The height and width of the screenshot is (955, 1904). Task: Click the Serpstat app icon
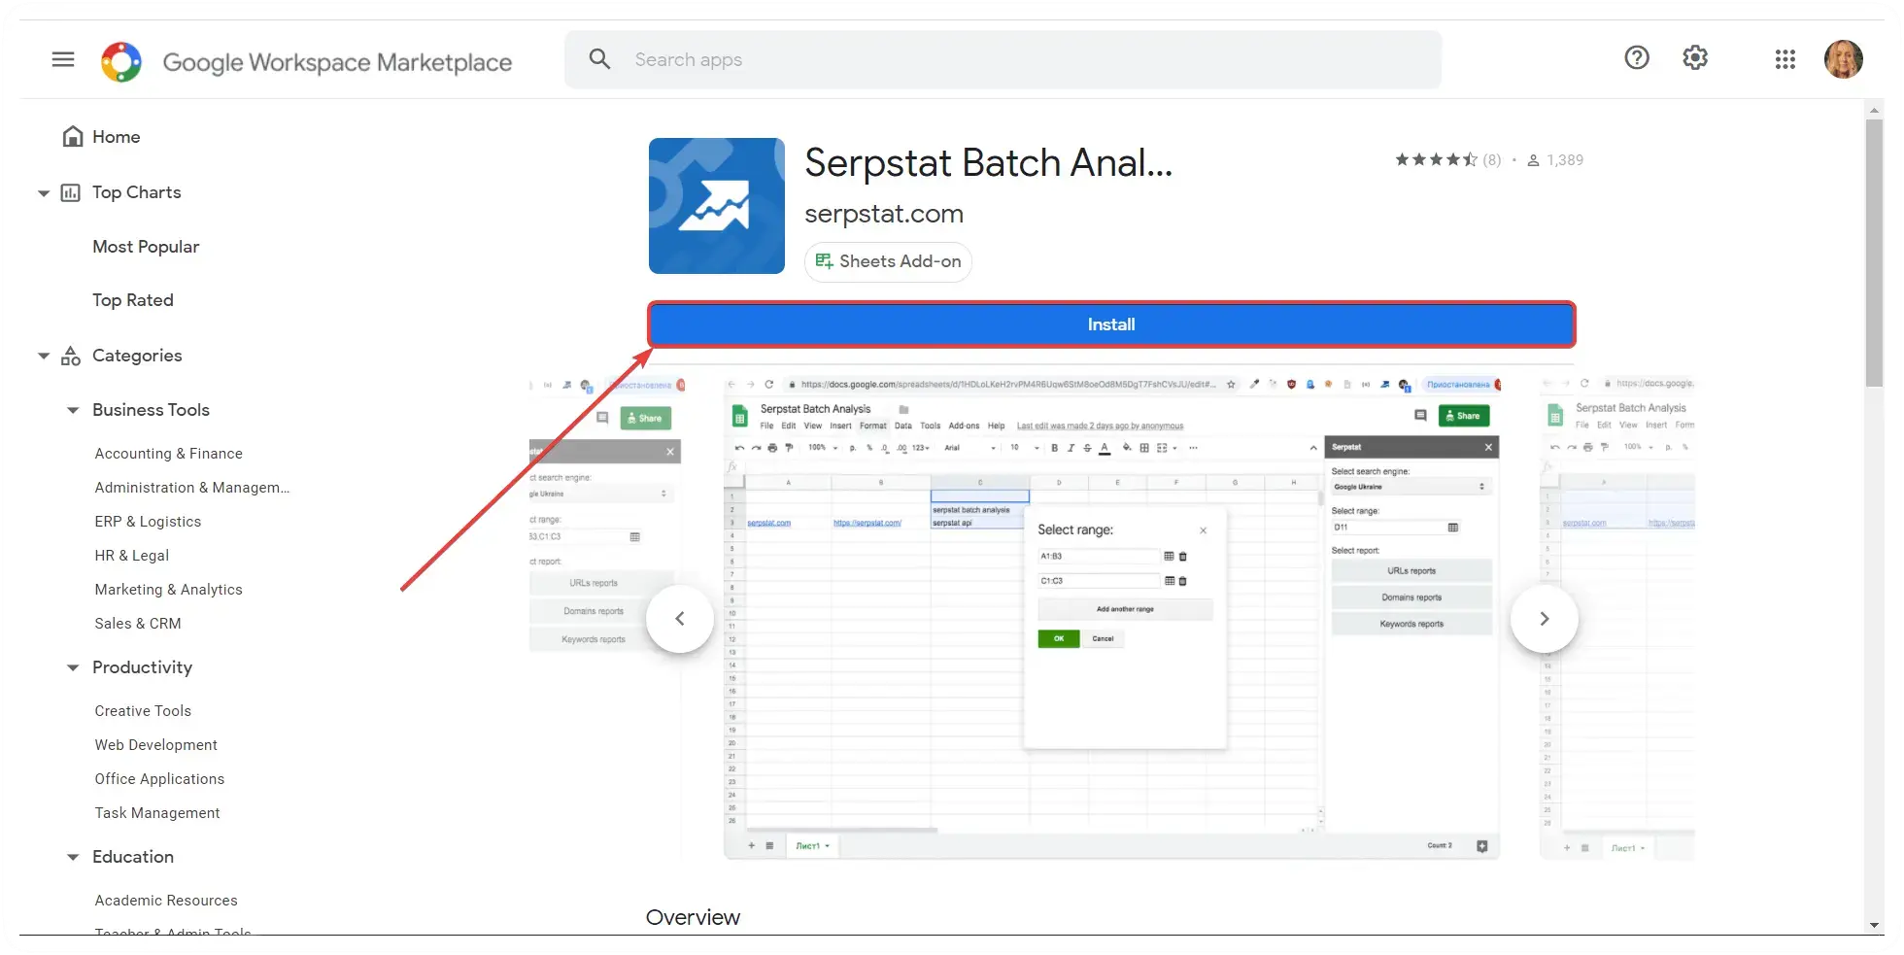[717, 206]
